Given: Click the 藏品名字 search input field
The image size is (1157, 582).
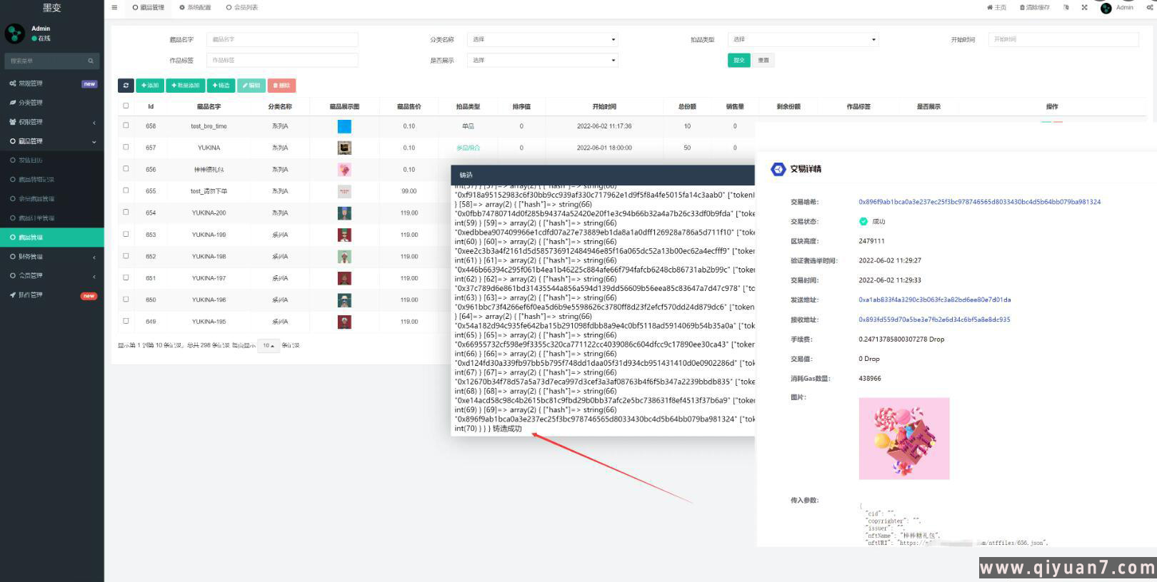Looking at the screenshot, I should (x=282, y=40).
